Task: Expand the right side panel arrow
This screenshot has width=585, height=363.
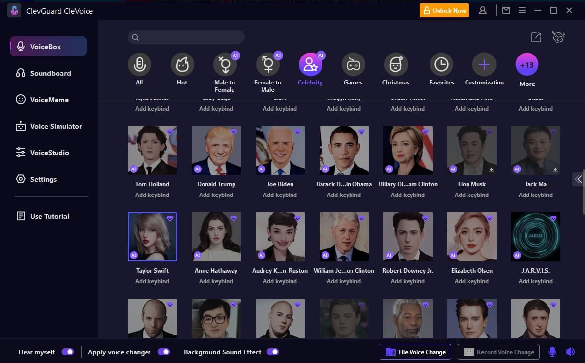Action: tap(578, 179)
